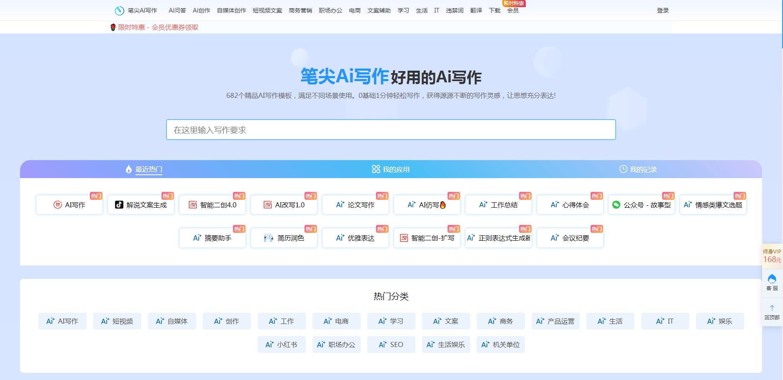Click the 终身VIP 168元 promo badge

[x=772, y=256]
